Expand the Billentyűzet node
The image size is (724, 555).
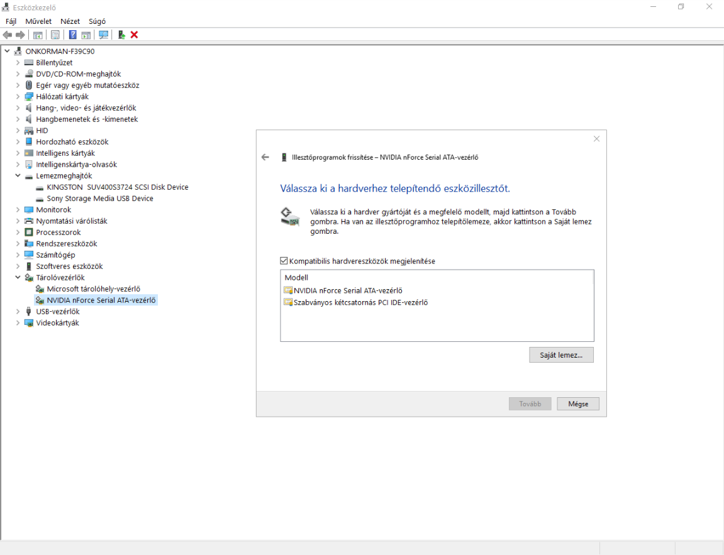click(x=18, y=62)
